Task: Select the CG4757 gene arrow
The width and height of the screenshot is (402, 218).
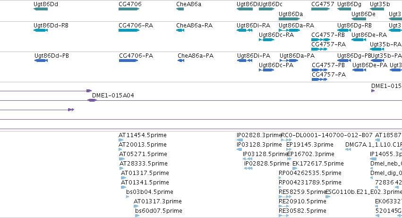Action: [320, 9]
